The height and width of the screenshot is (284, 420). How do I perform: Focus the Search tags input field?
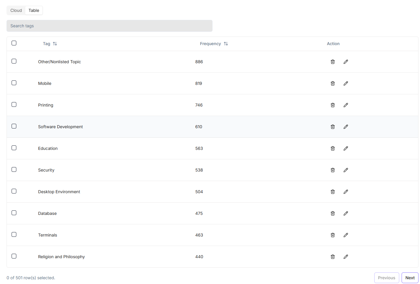(x=109, y=26)
